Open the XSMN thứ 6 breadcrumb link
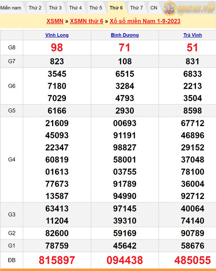 click(x=86, y=21)
